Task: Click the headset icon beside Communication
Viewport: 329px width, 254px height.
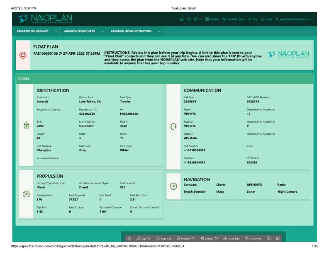Action: [x=173, y=126]
